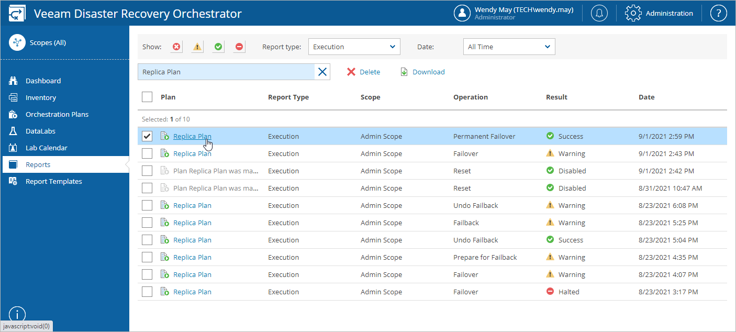Toggle the select-all checkbox in the table header

point(147,97)
